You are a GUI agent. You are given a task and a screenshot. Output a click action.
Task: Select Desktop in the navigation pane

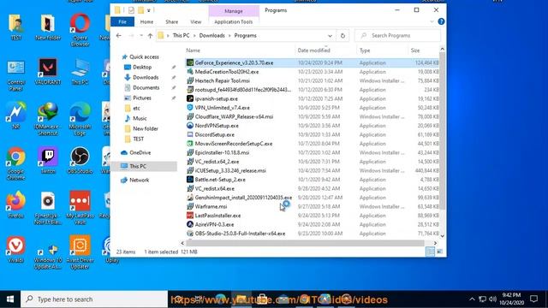click(142, 67)
